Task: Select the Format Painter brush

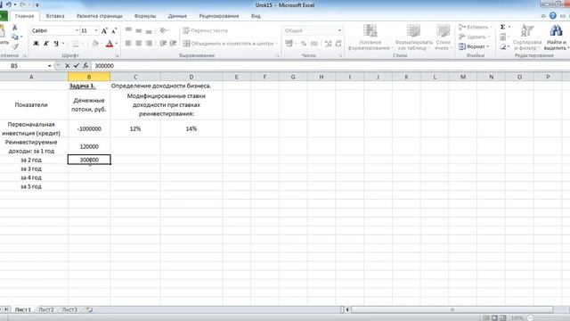Action: [15, 46]
